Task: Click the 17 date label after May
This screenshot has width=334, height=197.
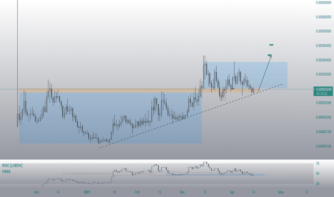Action: 307,192
